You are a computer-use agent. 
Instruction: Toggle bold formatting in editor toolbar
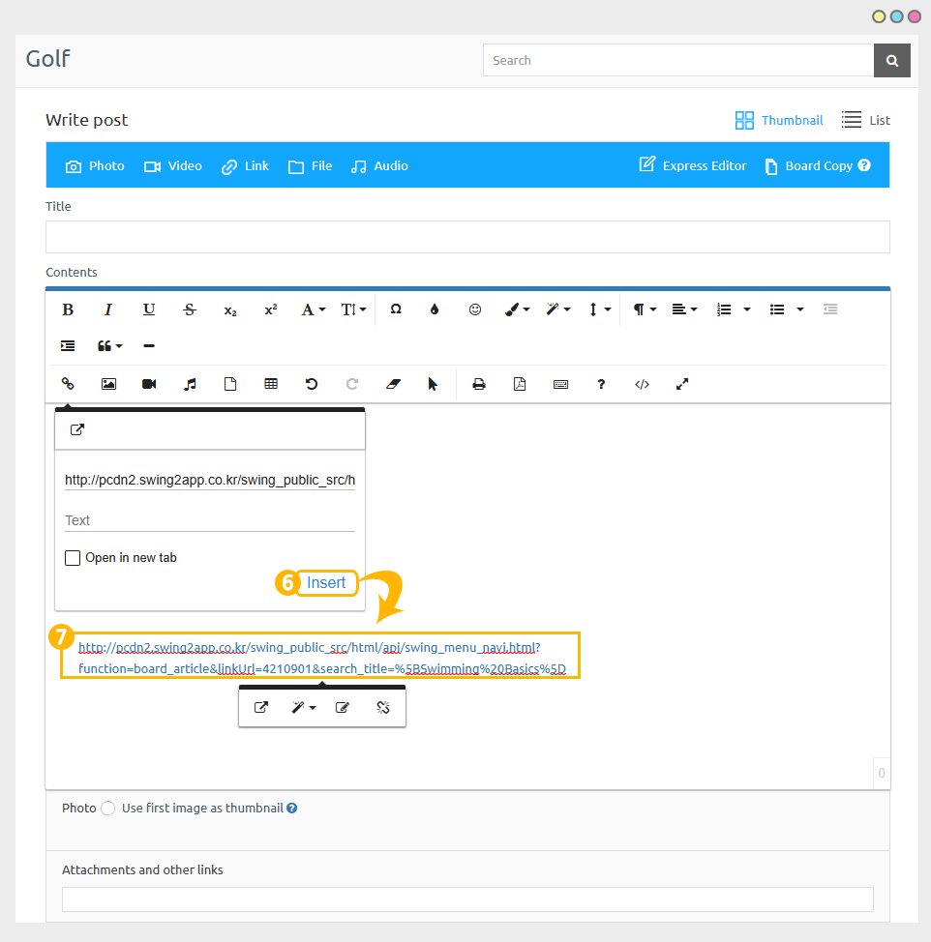coord(68,309)
